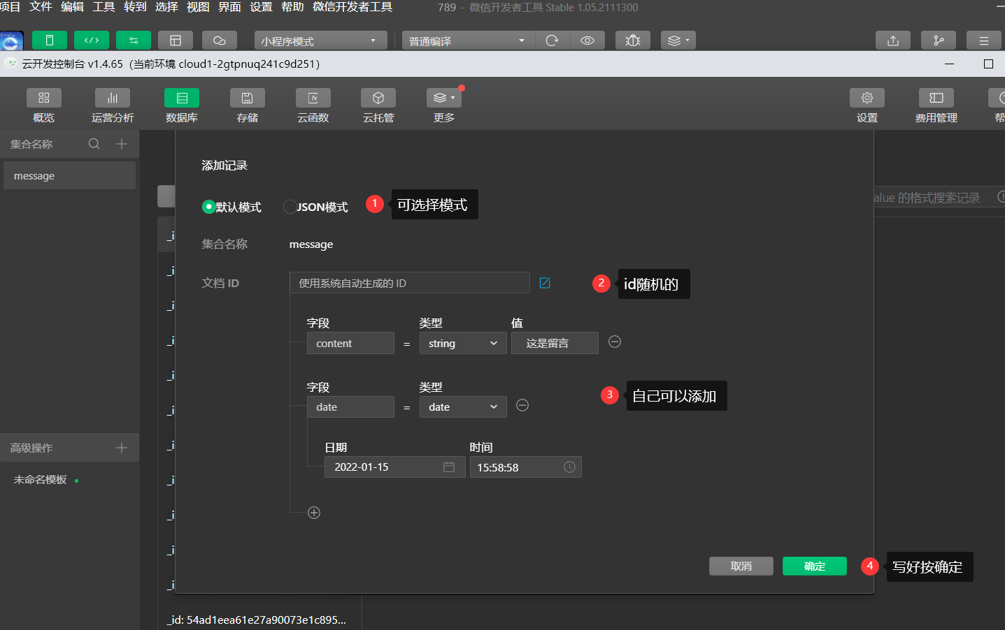Viewport: 1005px width, 630px height.
Task: Click the debug bug icon in toolbar
Action: pos(632,40)
